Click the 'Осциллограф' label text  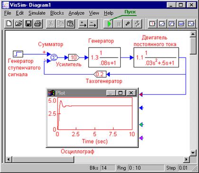[x=77, y=151]
